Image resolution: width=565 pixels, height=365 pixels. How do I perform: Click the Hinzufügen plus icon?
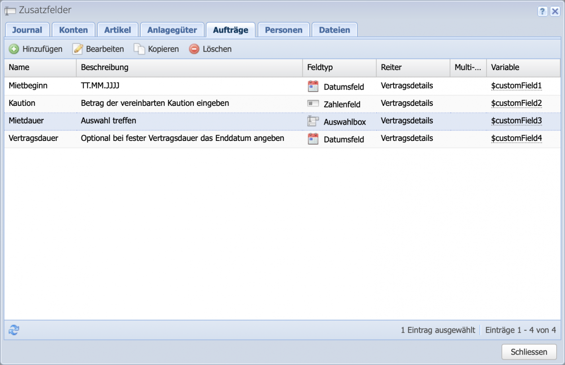[x=14, y=49]
